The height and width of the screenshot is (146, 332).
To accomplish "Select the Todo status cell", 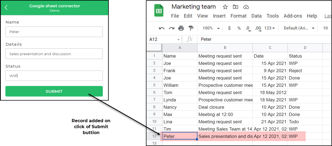I will coord(305,122).
